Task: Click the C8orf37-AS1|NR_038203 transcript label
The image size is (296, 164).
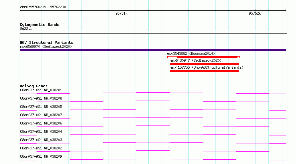Action: click(x=41, y=140)
